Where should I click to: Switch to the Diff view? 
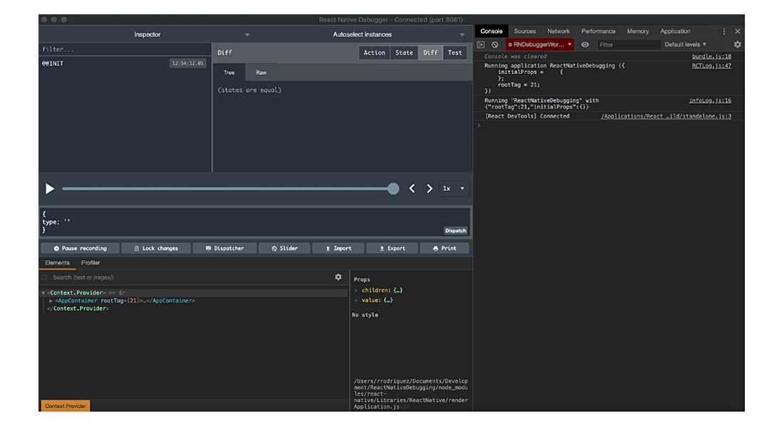430,53
